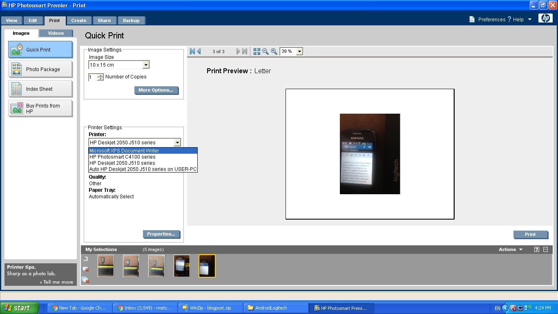Zoom in the print preview
558x314 pixels.
(274, 51)
